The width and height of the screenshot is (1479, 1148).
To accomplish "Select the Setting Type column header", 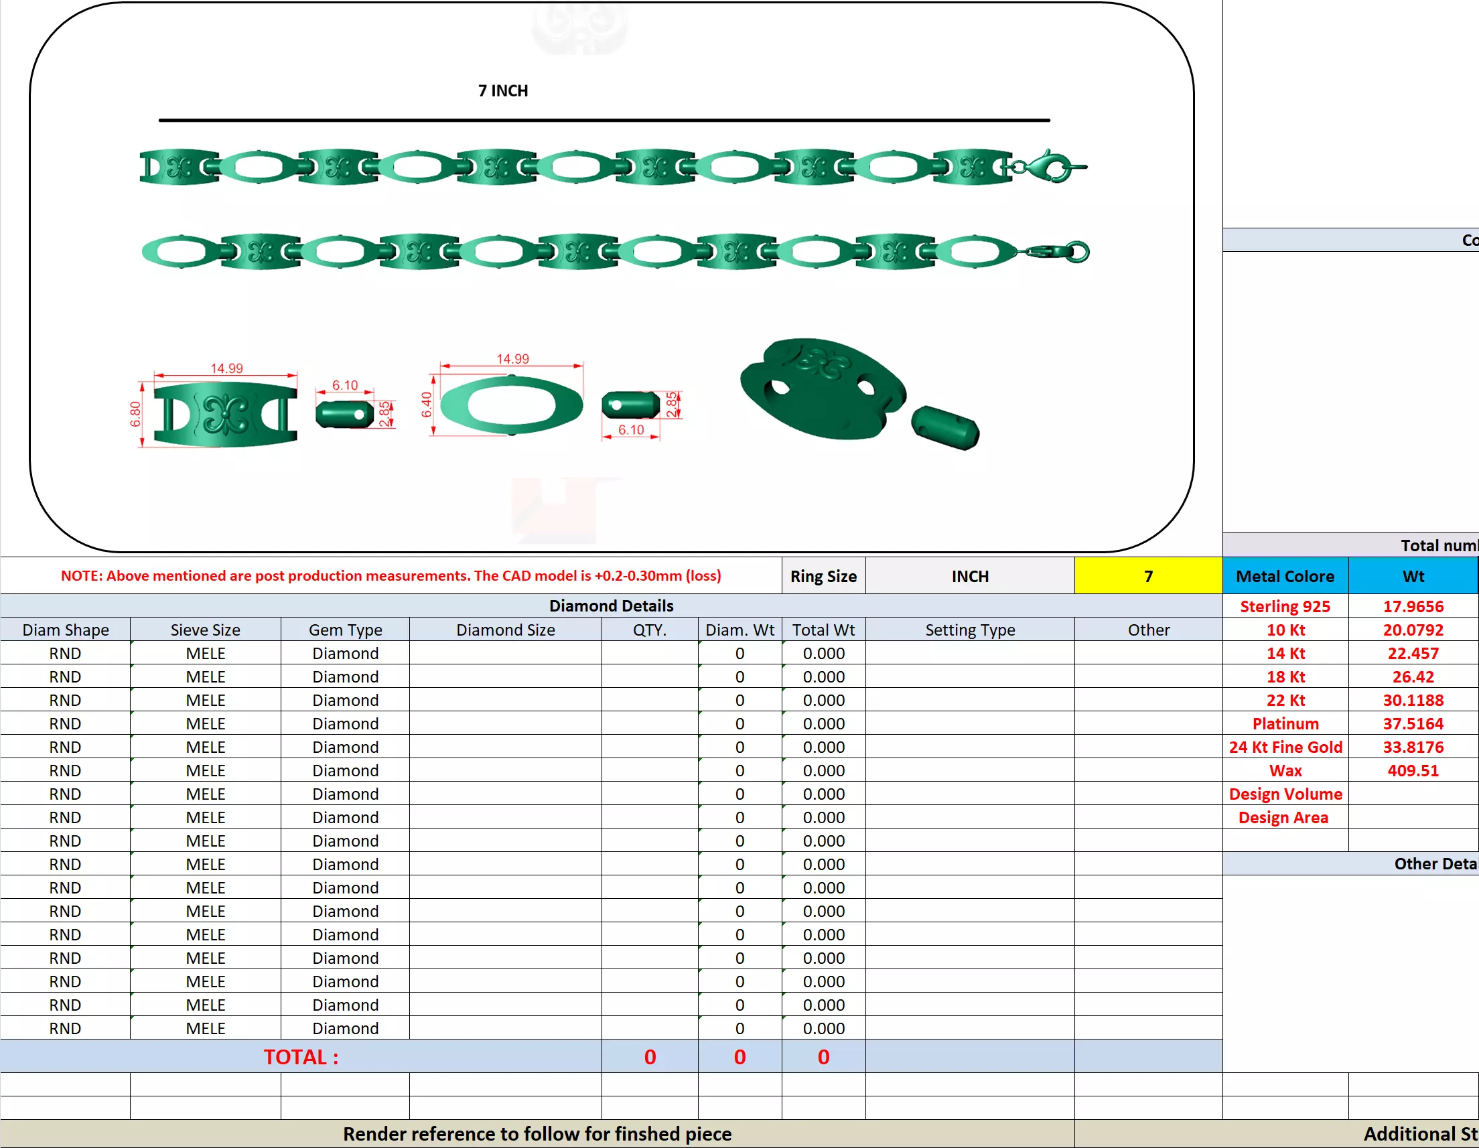I will pyautogui.click(x=969, y=630).
